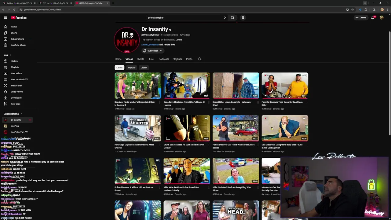Reload the page with browser refresh button
This screenshot has width=391, height=220.
click(14, 9)
